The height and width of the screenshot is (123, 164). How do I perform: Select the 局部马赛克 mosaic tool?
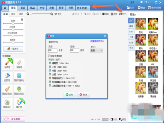tap(19, 78)
